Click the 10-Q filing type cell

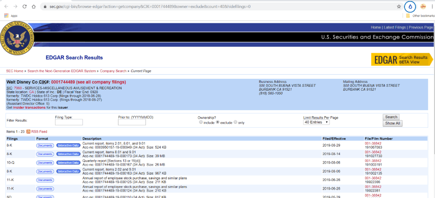pos(10,163)
